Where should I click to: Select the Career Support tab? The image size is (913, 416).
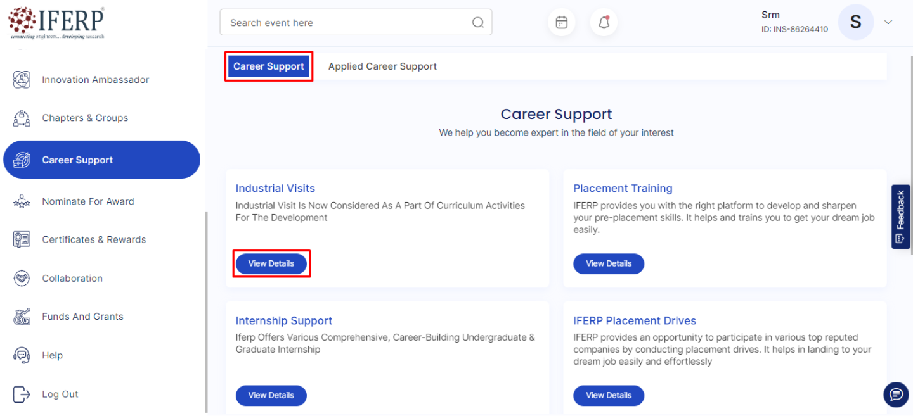pos(269,66)
